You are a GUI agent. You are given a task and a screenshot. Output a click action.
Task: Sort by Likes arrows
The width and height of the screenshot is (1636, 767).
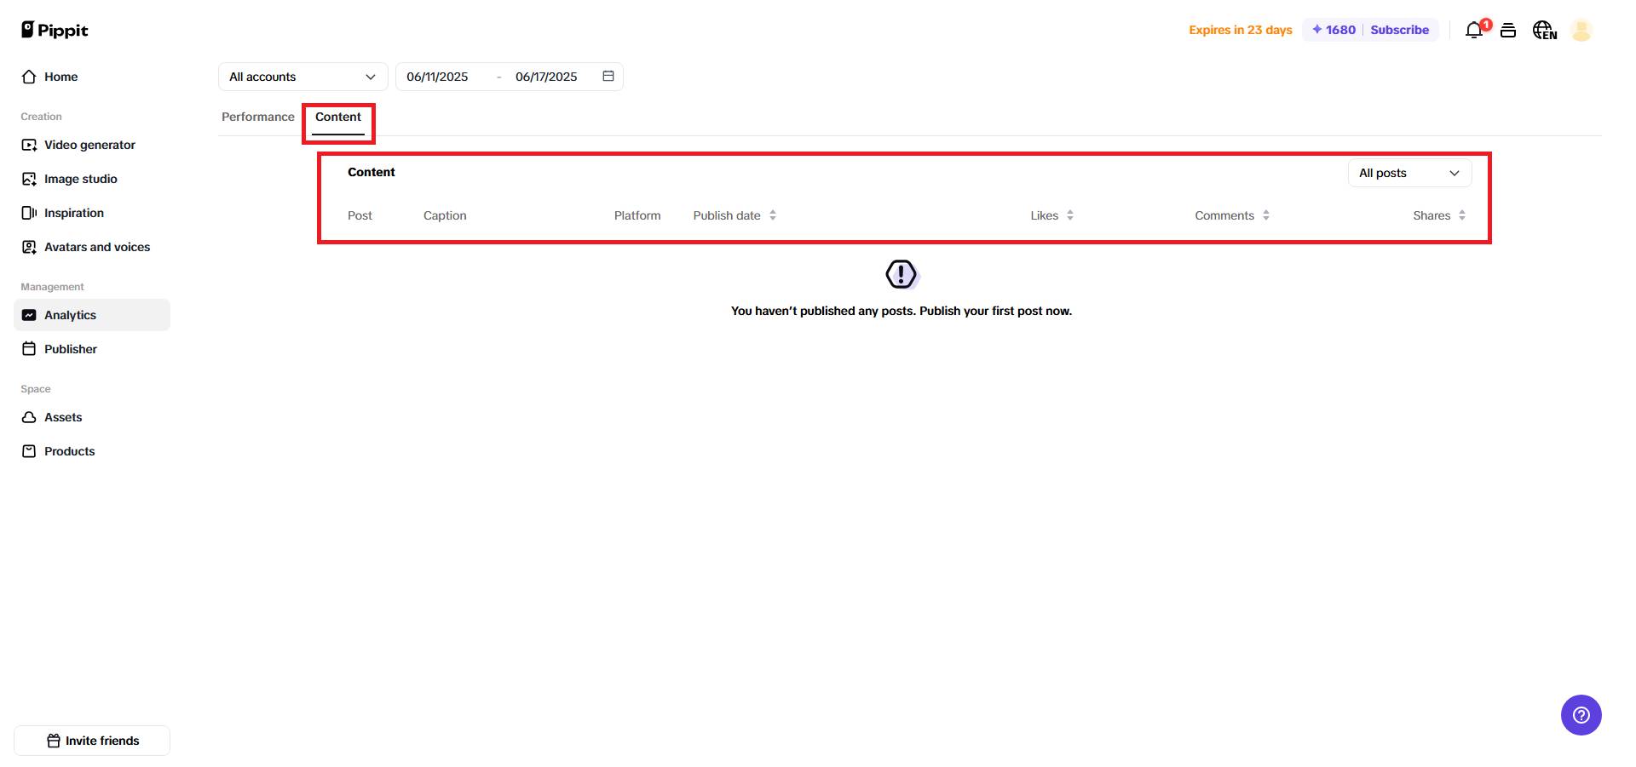1070,215
